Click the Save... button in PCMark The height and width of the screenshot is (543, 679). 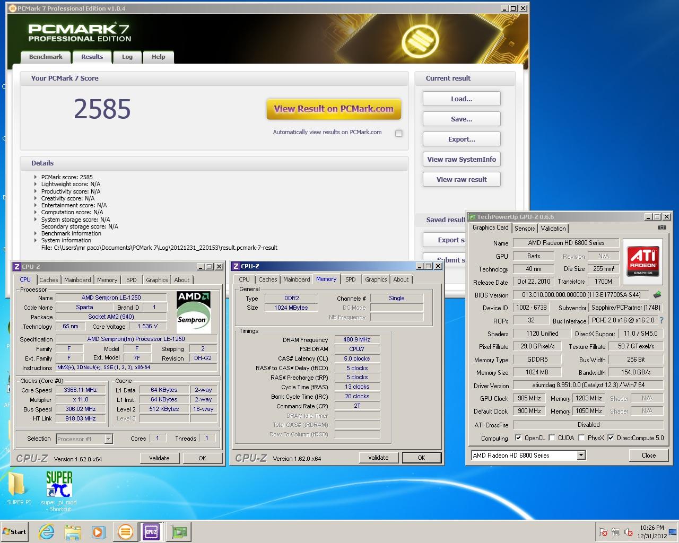coord(462,119)
